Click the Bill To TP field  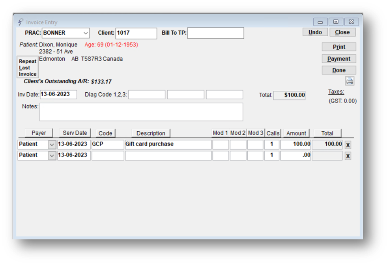(215, 33)
